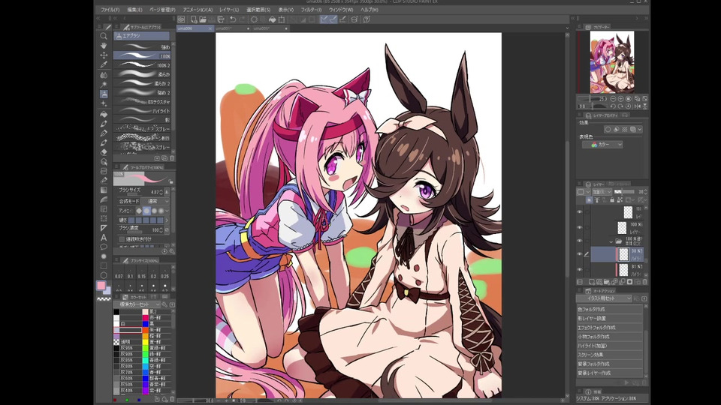721x405 pixels.
Task: Toggle visibility of the 81% layer
Action: 579,269
